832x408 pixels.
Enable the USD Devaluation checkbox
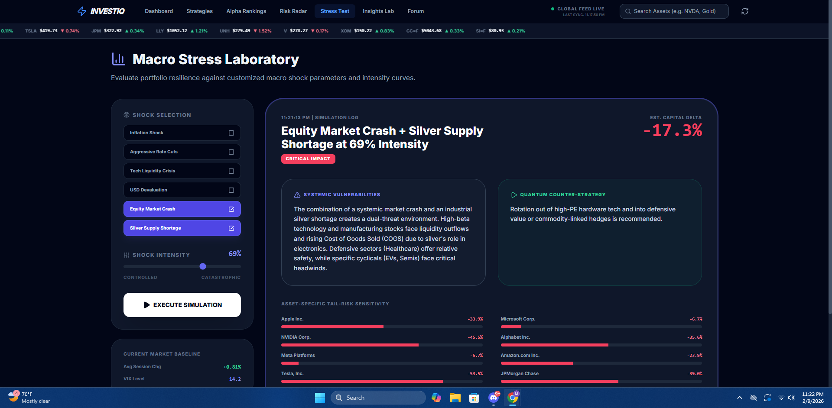click(x=231, y=190)
